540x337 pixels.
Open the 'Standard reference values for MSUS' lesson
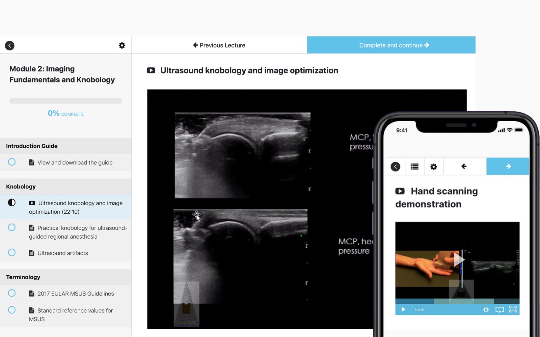(x=75, y=314)
